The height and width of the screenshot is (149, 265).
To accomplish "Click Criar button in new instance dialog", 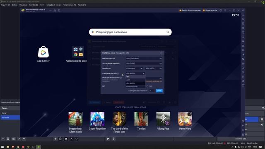I will coord(159,91).
